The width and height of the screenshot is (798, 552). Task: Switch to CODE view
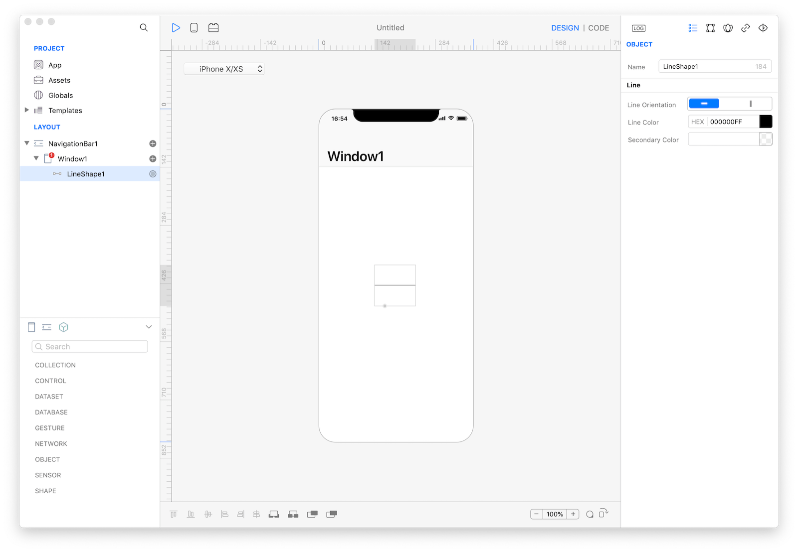598,28
